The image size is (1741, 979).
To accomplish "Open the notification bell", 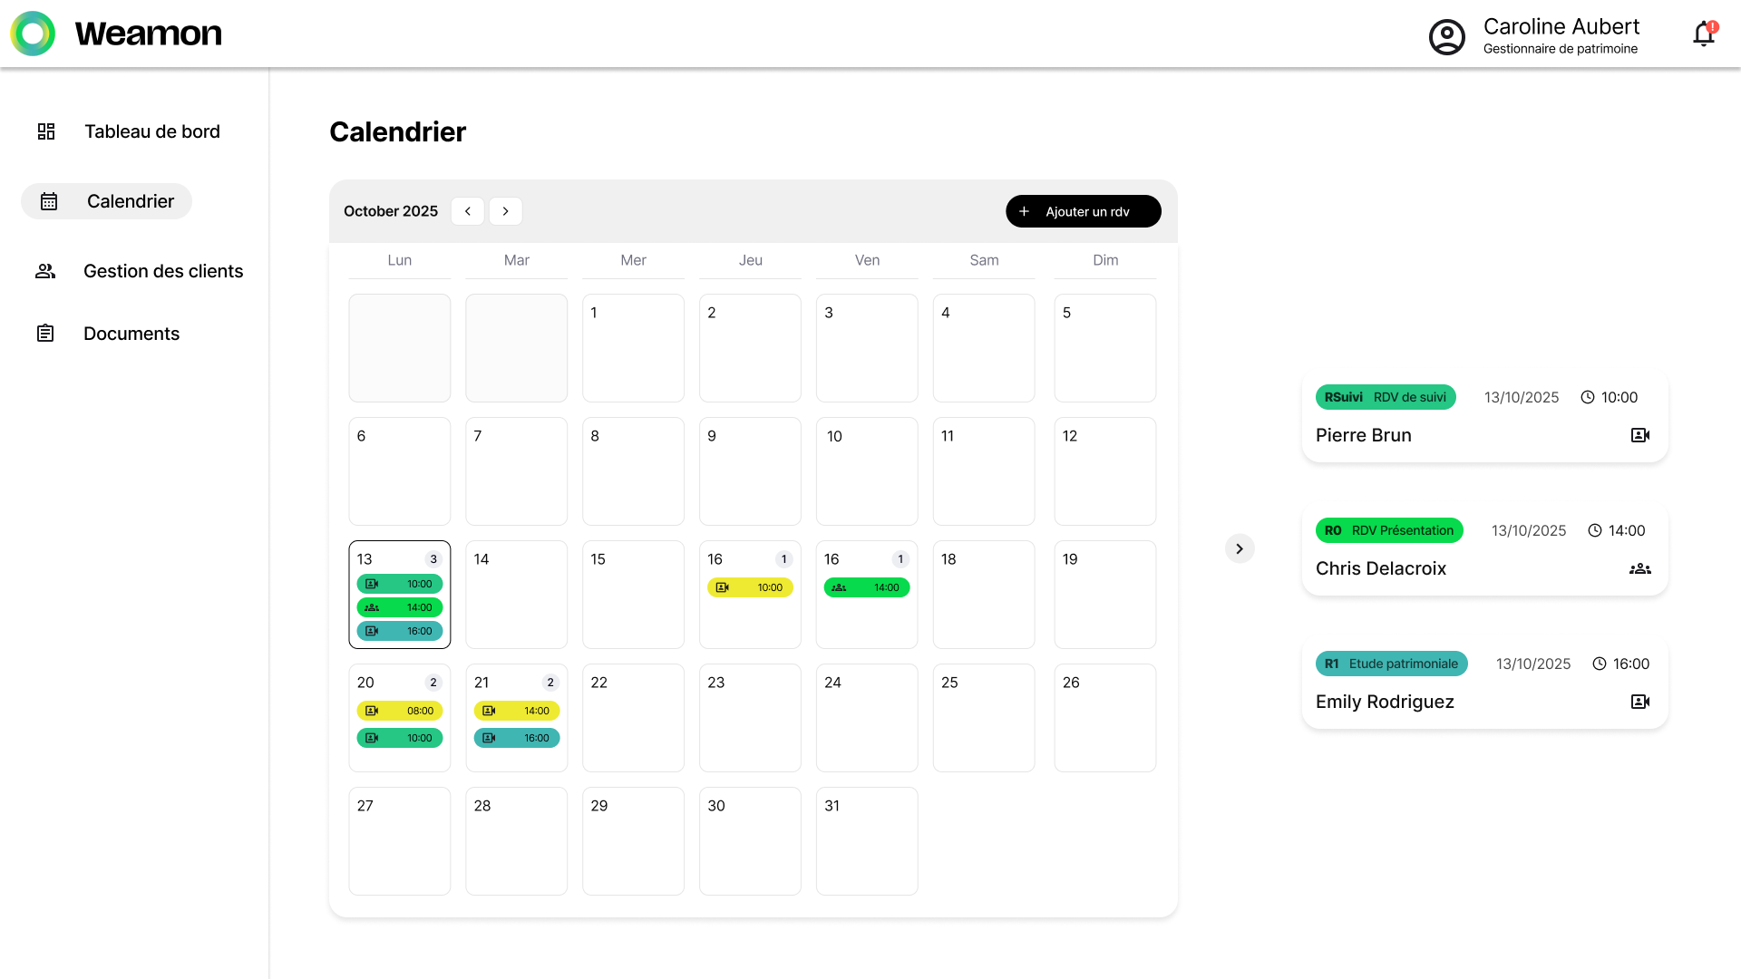I will click(x=1704, y=34).
